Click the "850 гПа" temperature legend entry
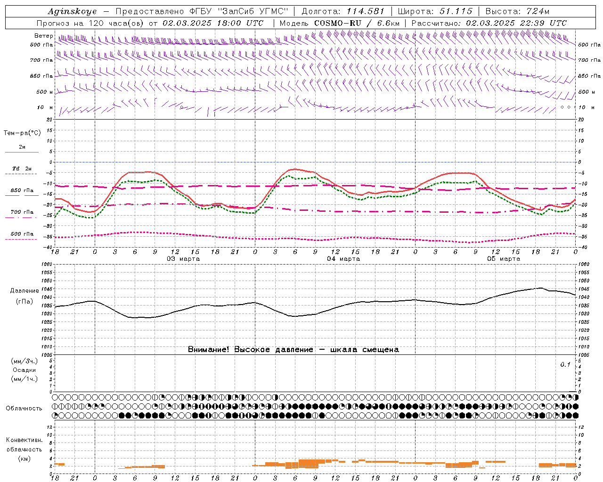 (x=22, y=191)
